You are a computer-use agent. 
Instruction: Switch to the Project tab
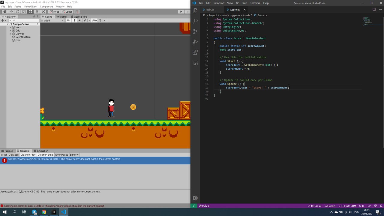tap(7, 151)
